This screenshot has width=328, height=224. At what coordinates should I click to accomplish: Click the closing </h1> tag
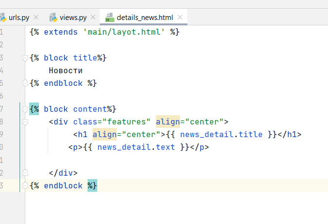pos(290,134)
